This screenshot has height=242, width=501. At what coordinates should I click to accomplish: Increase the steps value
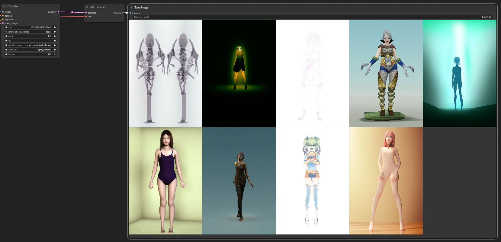[x=55, y=36]
